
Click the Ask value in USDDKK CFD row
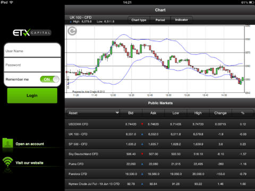click(x=153, y=124)
